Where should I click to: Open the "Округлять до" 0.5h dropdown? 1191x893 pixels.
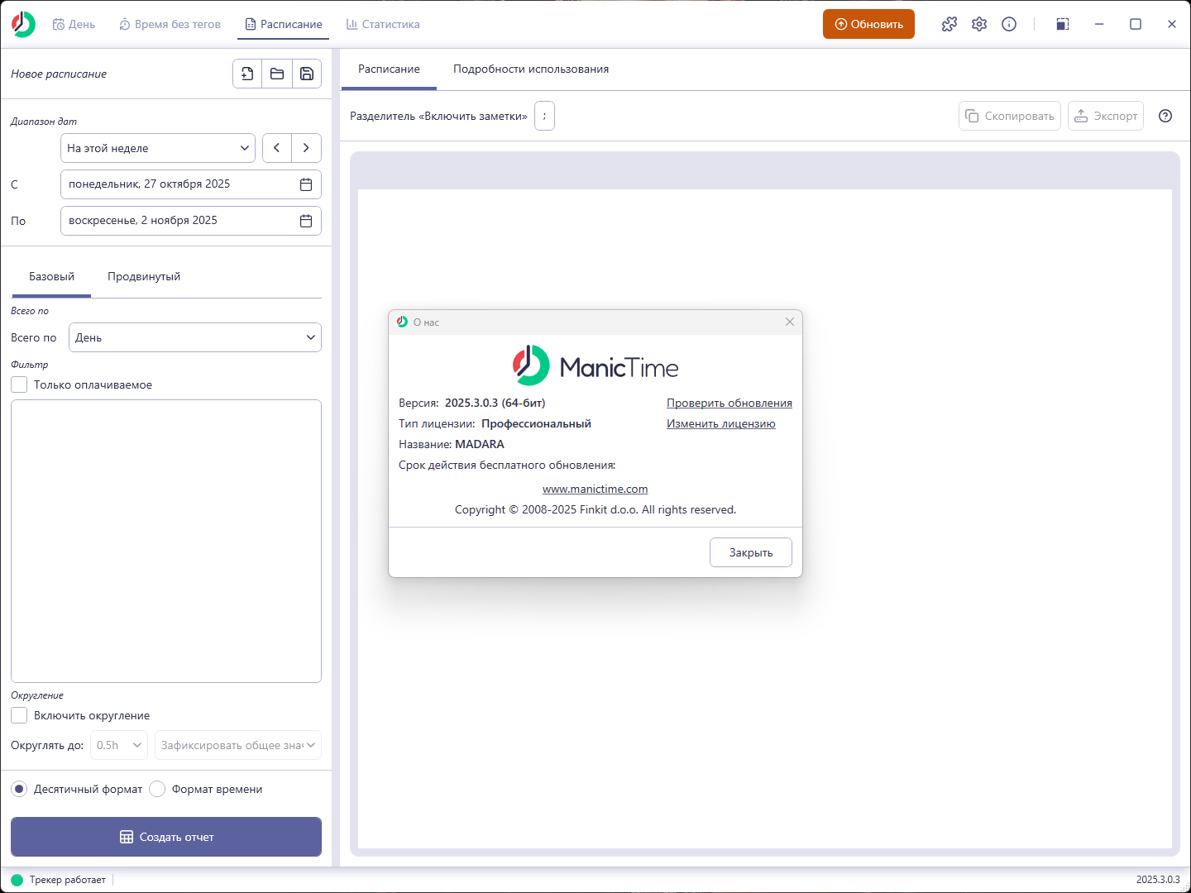(119, 745)
